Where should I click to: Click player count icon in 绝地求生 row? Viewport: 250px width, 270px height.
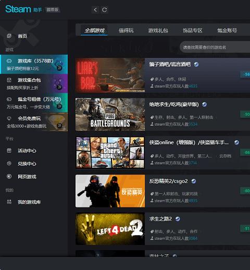point(152,124)
